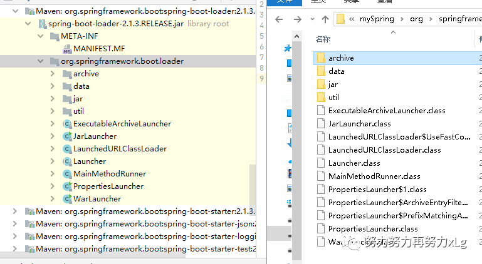Click the Quick access star icon in Explorer sidebar
Screen dimensions: 482x264
click(x=288, y=48)
